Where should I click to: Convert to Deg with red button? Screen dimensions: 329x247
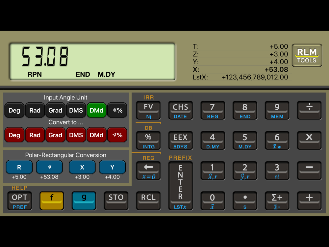point(14,135)
